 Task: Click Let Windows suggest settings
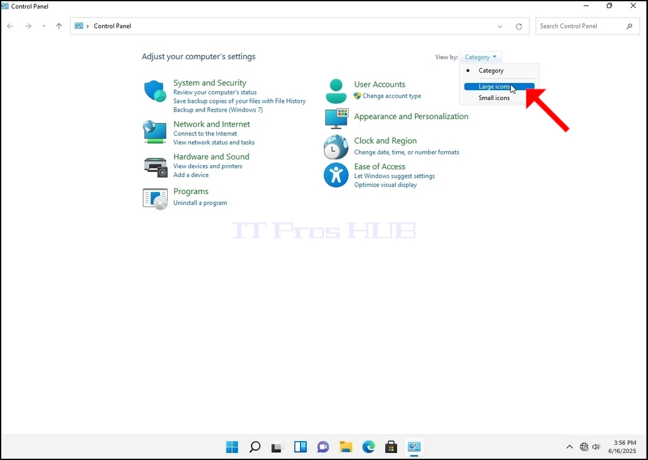394,176
